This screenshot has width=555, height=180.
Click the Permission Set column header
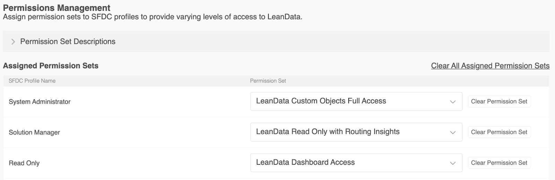pyautogui.click(x=268, y=81)
